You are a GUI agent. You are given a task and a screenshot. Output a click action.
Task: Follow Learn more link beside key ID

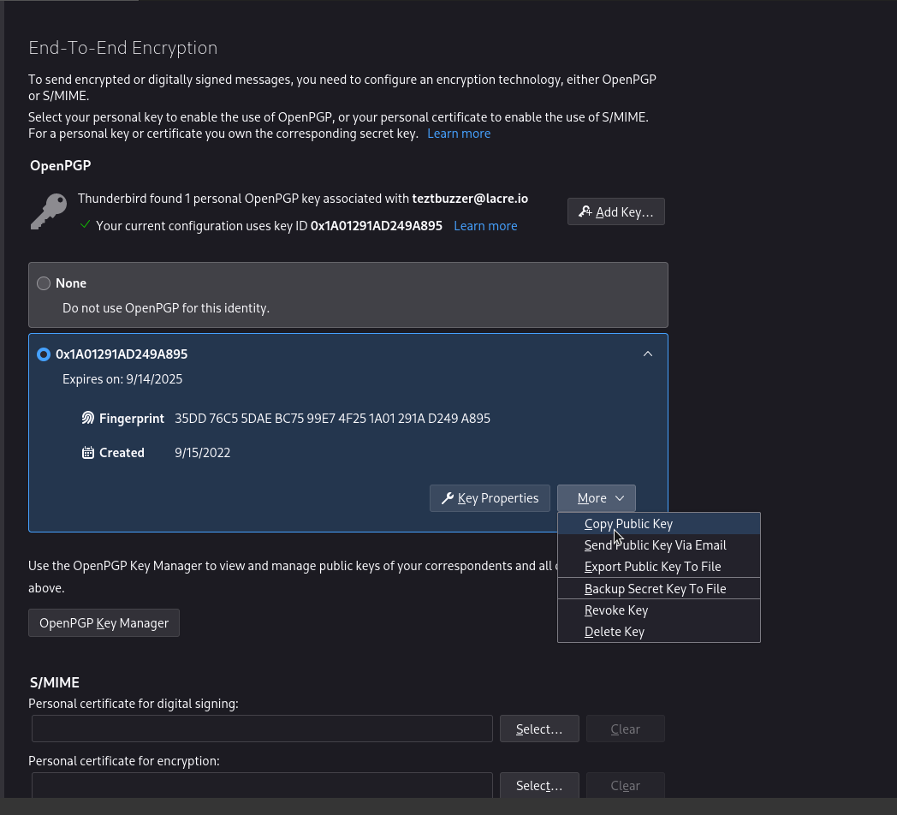485,225
